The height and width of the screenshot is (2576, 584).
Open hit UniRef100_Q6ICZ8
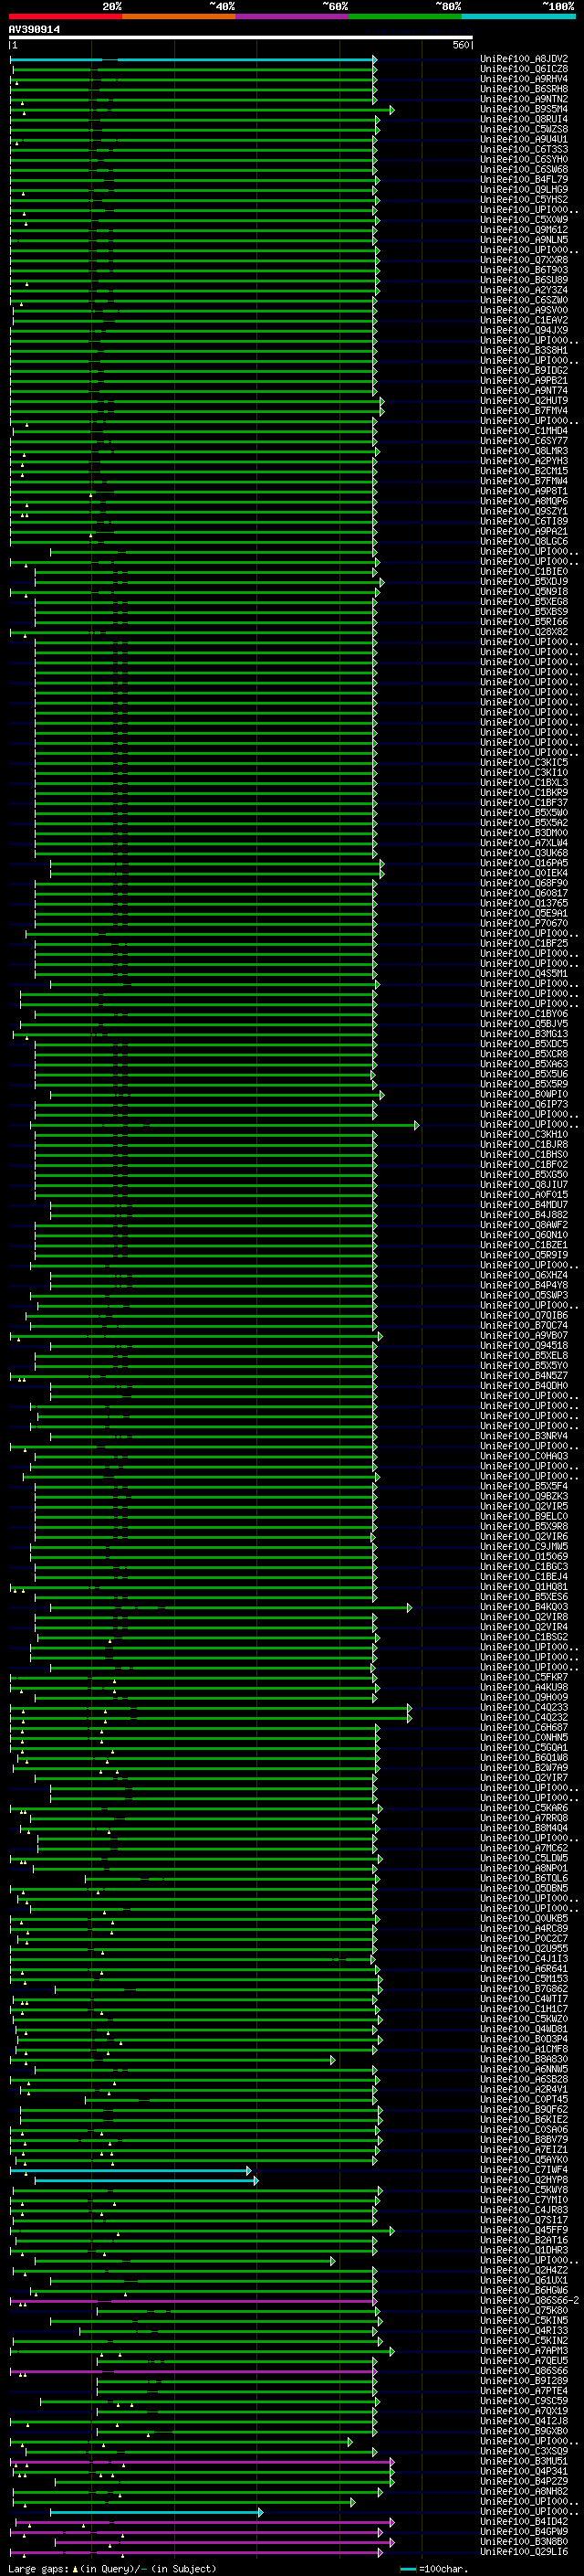[523, 69]
